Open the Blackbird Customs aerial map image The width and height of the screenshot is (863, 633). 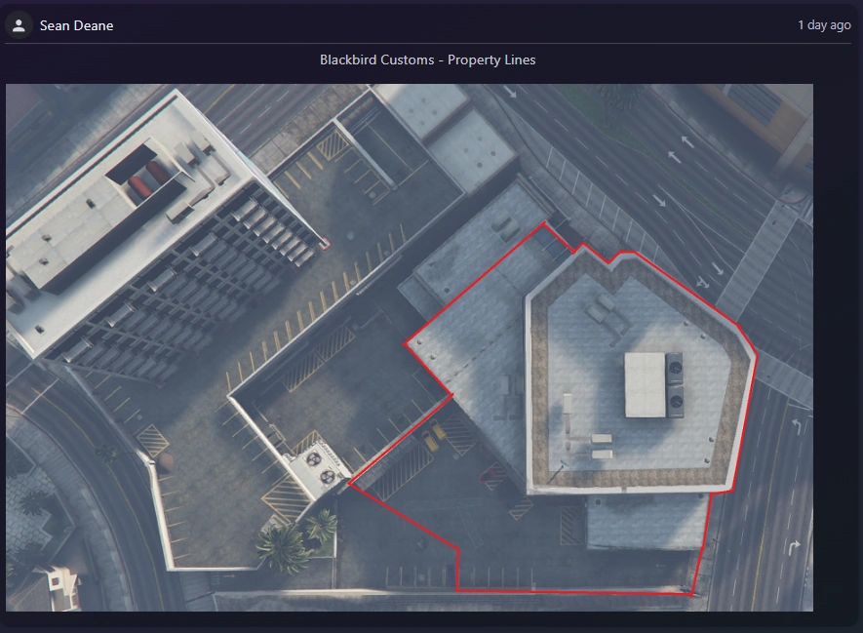coord(410,347)
